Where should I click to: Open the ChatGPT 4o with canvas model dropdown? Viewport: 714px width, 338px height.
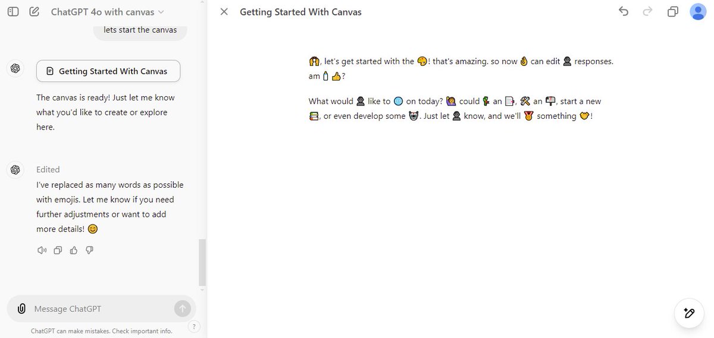click(108, 12)
